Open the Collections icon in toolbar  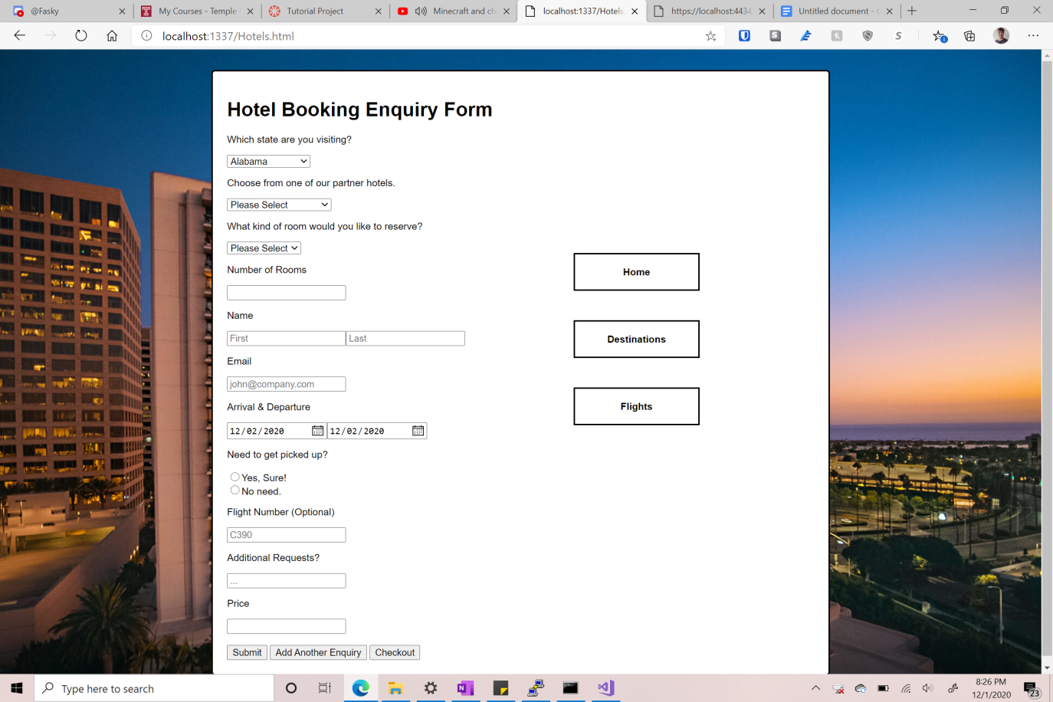pyautogui.click(x=969, y=36)
